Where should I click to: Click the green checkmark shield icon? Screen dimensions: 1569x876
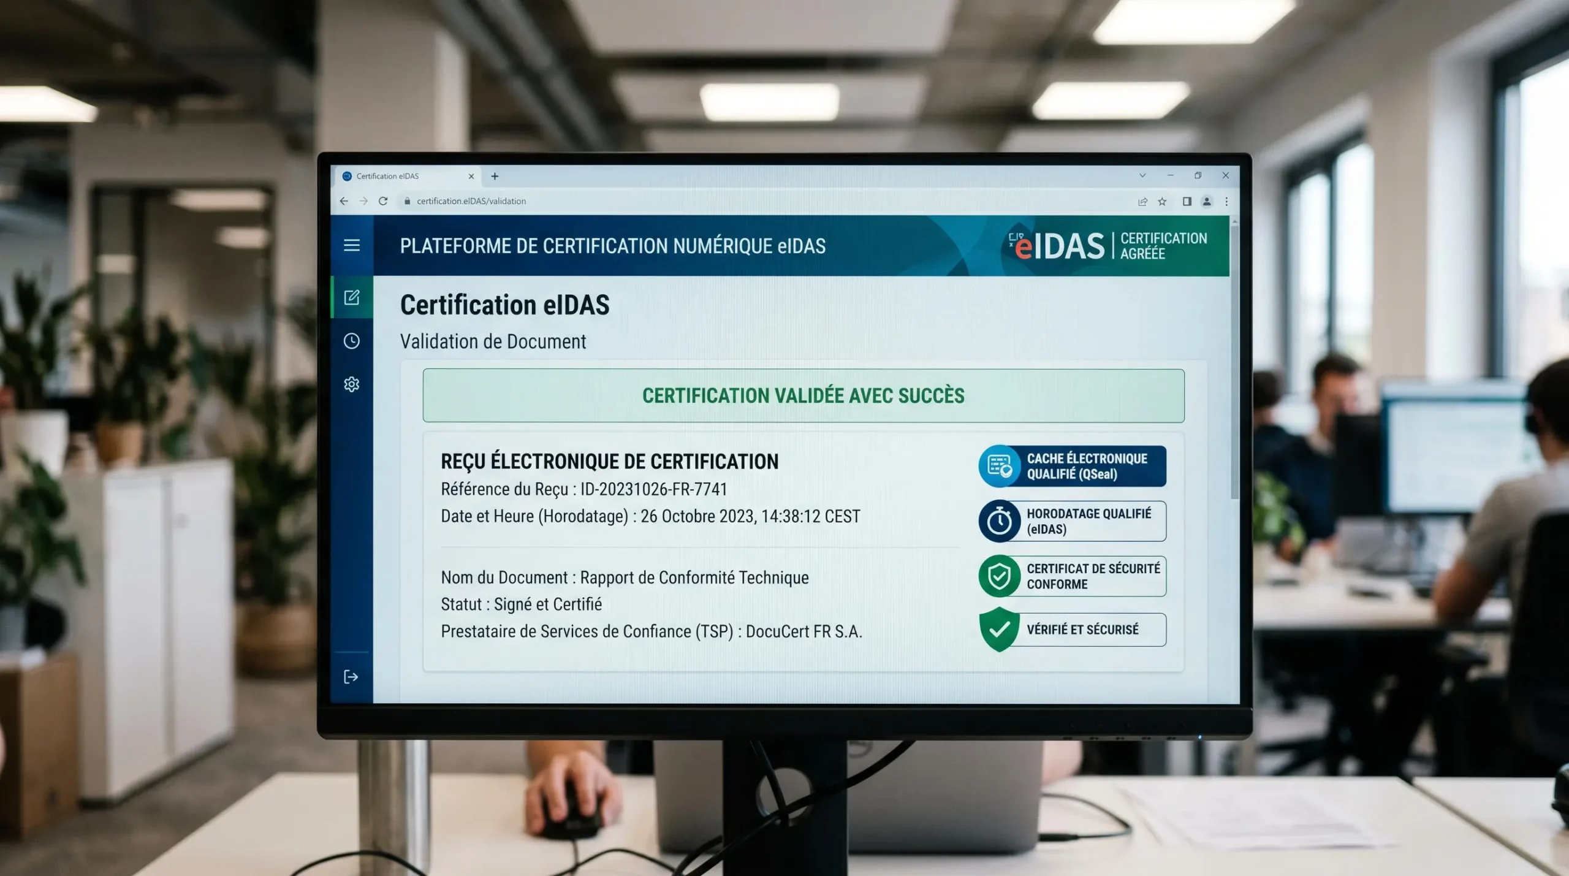tap(1000, 630)
